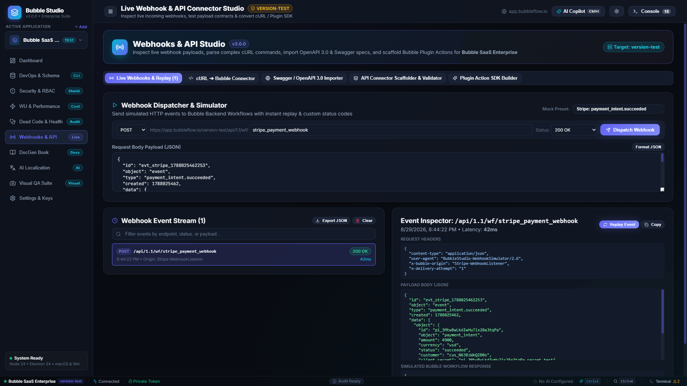The height and width of the screenshot is (386, 687).
Task: Add a new active application
Action: click(x=81, y=27)
